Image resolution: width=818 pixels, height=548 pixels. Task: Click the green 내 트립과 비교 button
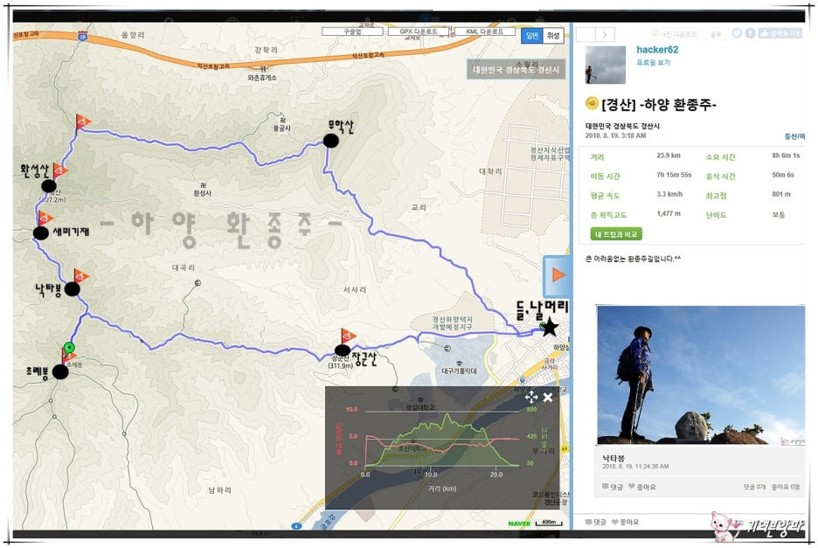(x=616, y=234)
